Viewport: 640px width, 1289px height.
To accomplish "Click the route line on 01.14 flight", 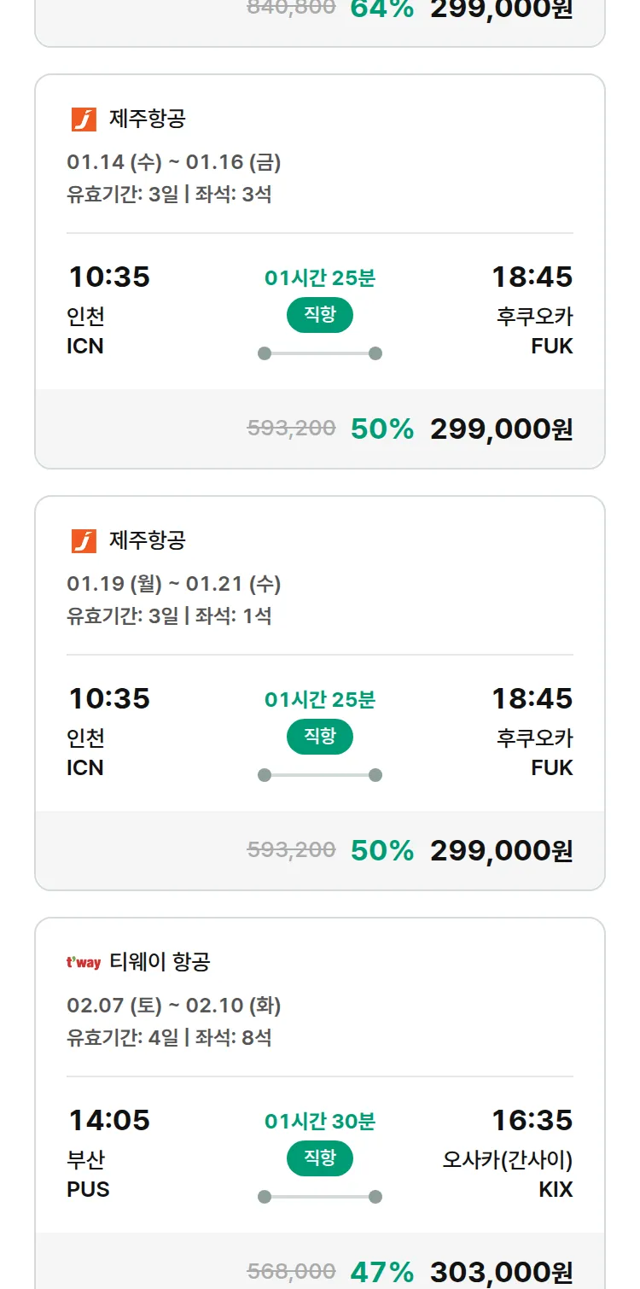I will tap(320, 353).
